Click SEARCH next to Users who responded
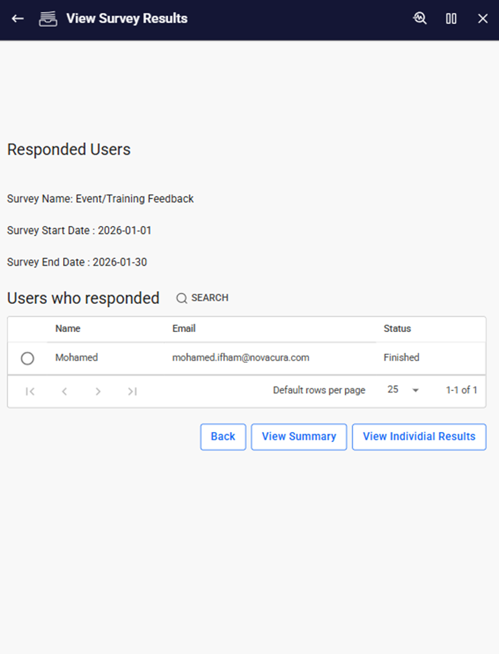The image size is (499, 654). pyautogui.click(x=203, y=298)
